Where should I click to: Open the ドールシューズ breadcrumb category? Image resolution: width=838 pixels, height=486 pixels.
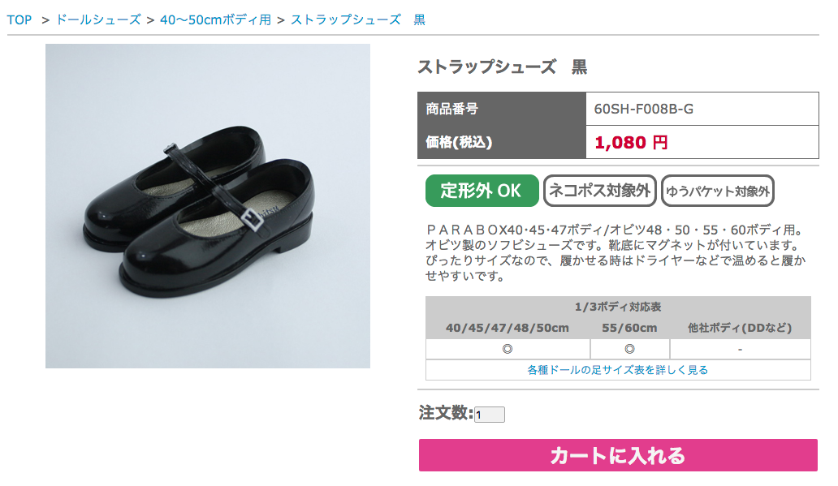(x=97, y=19)
